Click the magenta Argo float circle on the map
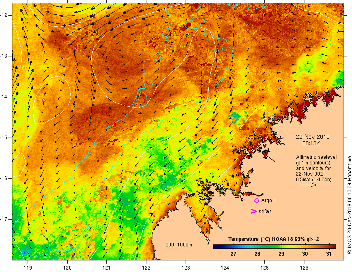352x272 pixels. 44,100
